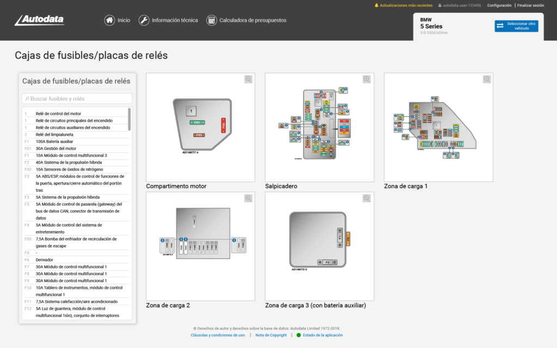
Task: Open Estado de la aplicación link
Action: tap(323, 335)
